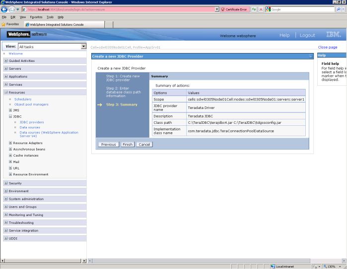Image resolution: width=347 pixels, height=269 pixels.
Task: Select the WebSphere Integrated Solutions Console tab
Action: tap(64, 24)
